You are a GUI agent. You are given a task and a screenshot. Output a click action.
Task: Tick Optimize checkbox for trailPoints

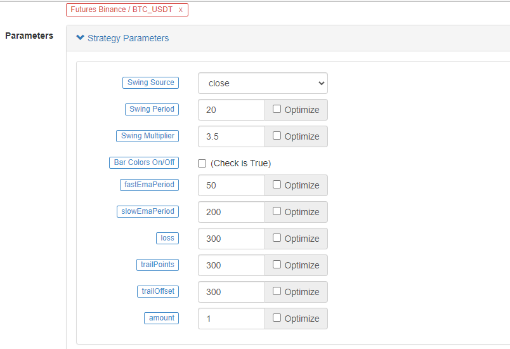click(x=277, y=265)
